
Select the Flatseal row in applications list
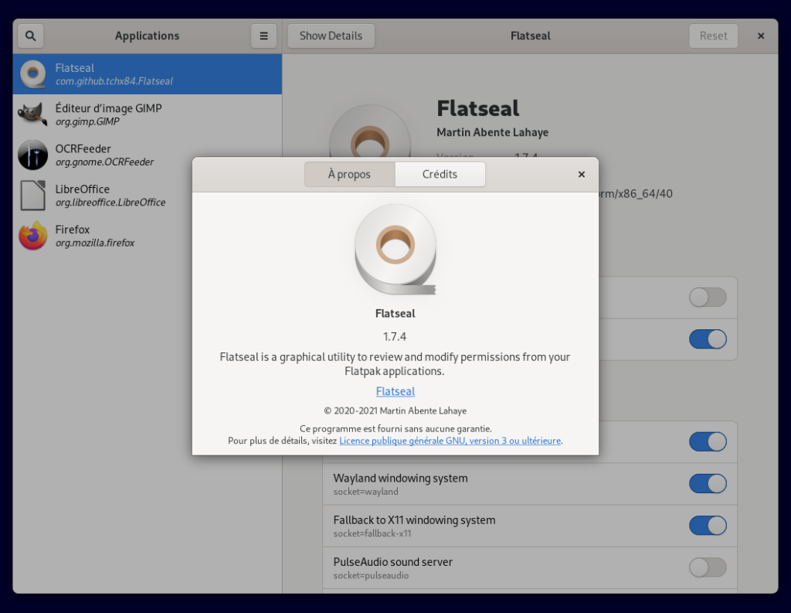coord(148,74)
